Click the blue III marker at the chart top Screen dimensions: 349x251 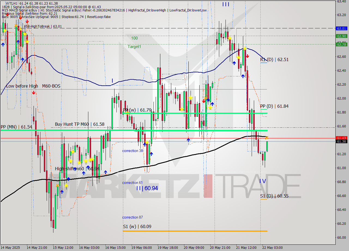pyautogui.click(x=225, y=4)
